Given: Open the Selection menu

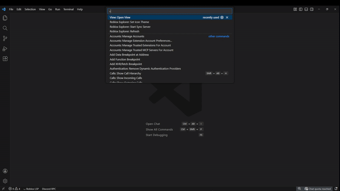Looking at the screenshot, I should [30, 9].
